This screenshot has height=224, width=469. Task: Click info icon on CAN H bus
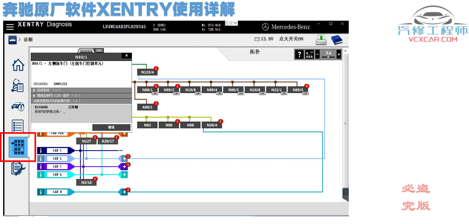(x=41, y=192)
